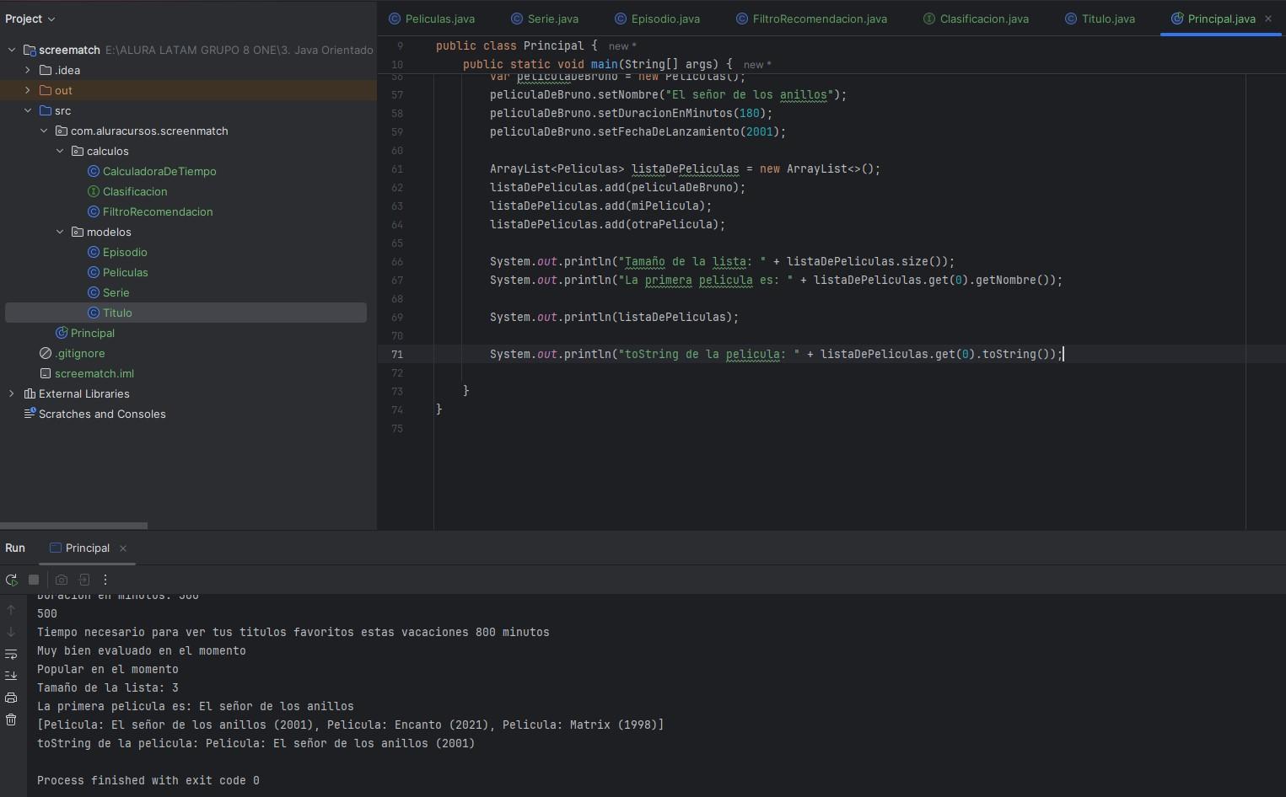Stop the running process icon

(x=34, y=580)
